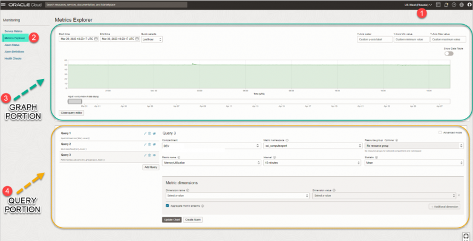Screen dimensions: 473x241
Task: Click the Y-Axis Min value field
Action: tap(411, 39)
